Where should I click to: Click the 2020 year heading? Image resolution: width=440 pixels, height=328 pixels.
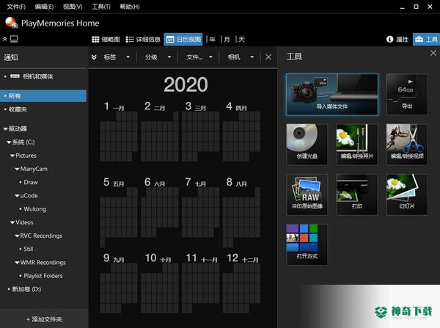click(186, 84)
